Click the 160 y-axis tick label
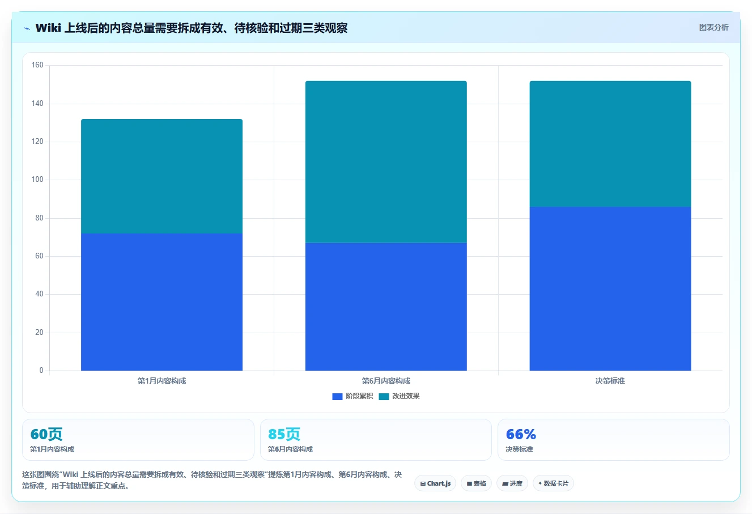 37,65
